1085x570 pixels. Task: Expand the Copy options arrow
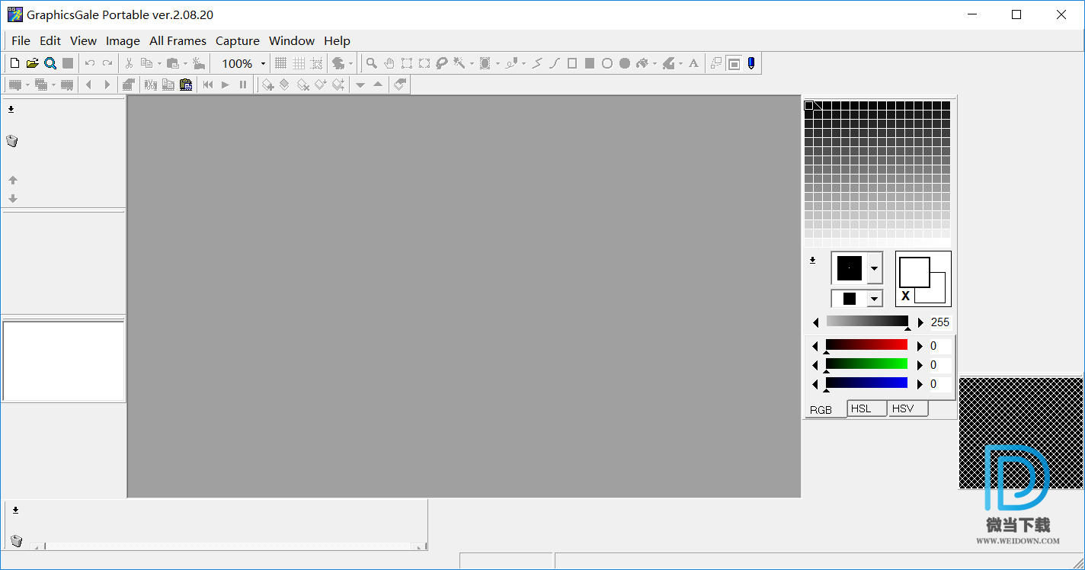click(x=159, y=64)
